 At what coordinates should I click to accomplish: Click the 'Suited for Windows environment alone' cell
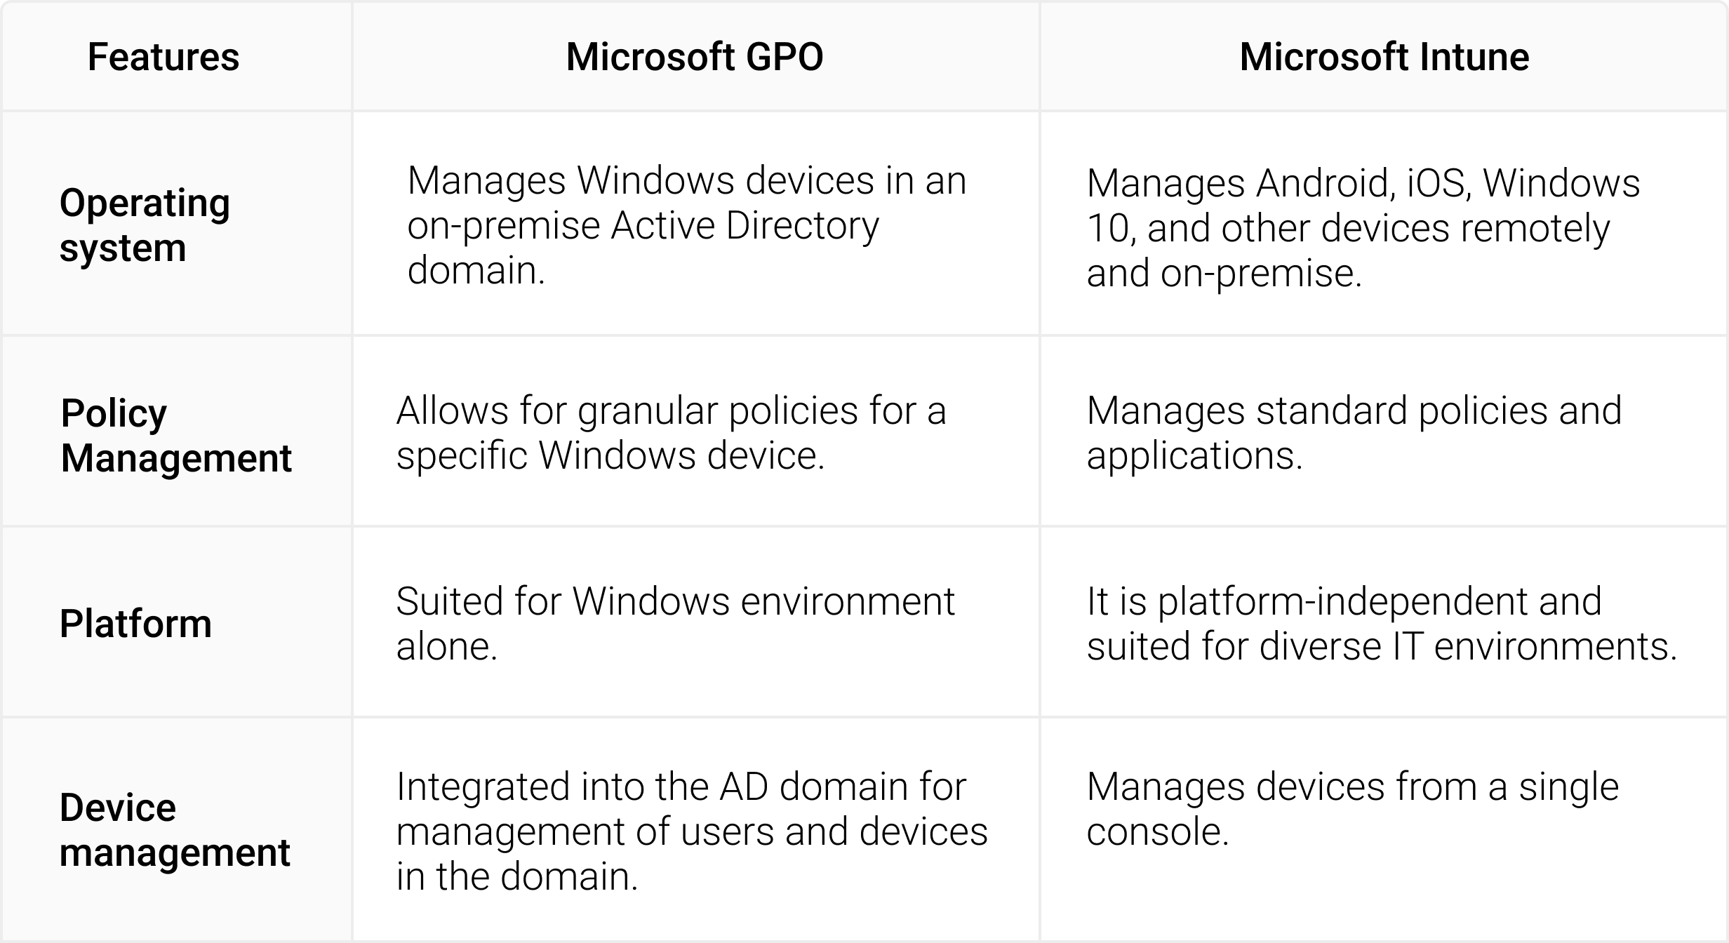675,623
